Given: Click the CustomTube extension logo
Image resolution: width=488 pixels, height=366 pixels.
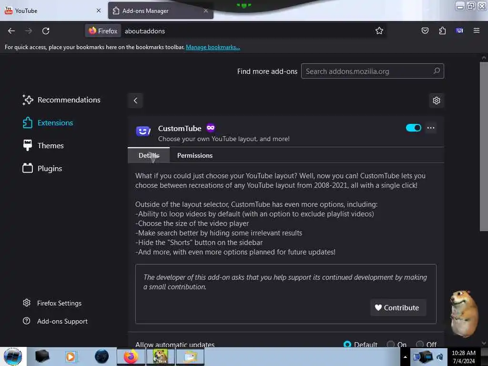Looking at the screenshot, I should (x=143, y=131).
